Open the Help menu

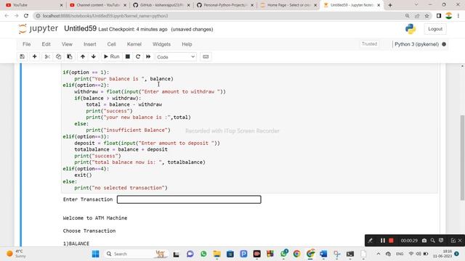(x=187, y=44)
